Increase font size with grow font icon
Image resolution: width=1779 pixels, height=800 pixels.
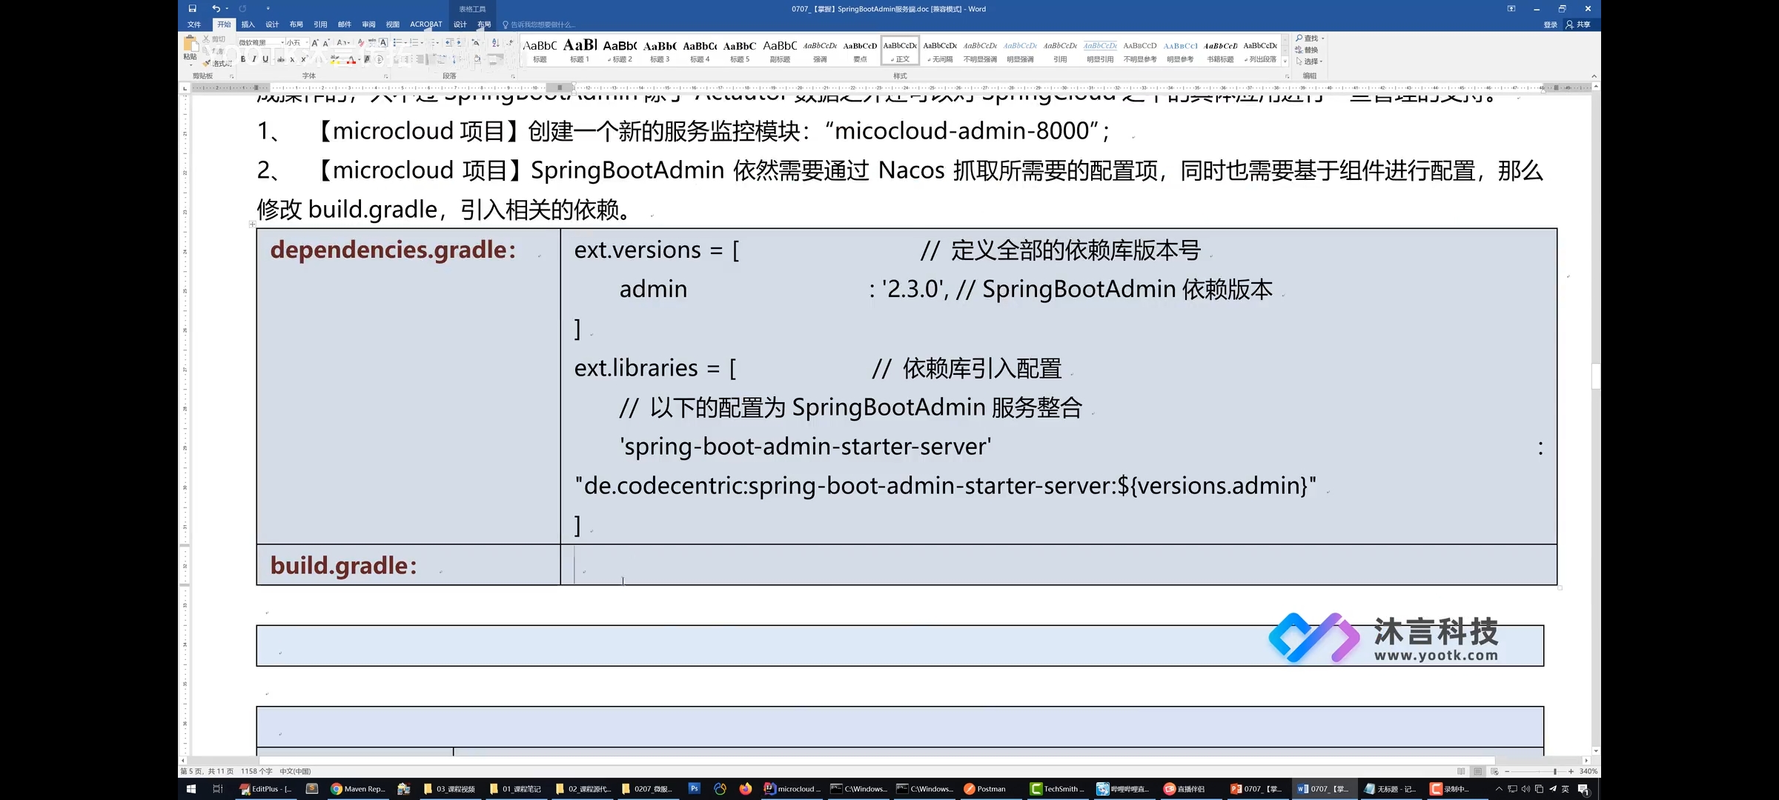[x=314, y=43]
